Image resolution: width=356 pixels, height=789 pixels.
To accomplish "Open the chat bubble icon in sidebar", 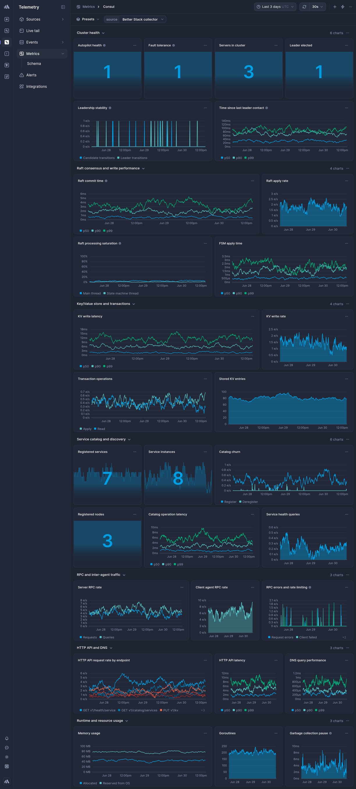I will click(7, 748).
